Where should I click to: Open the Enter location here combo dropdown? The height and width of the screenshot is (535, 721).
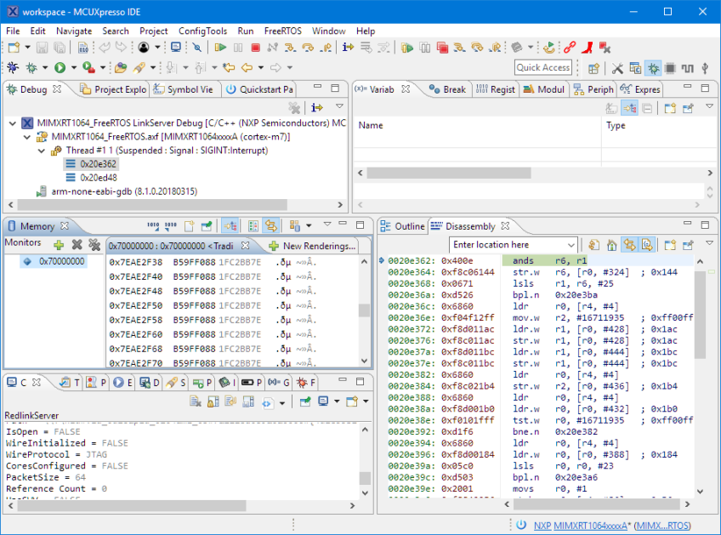(571, 245)
